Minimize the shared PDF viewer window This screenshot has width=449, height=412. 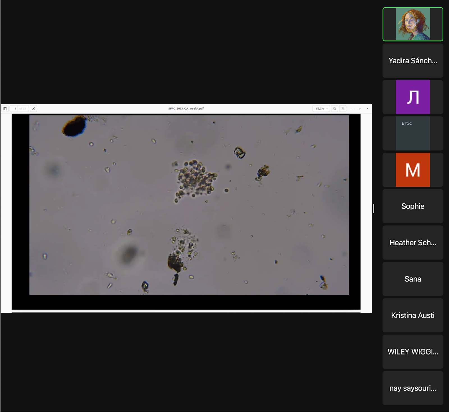pyautogui.click(x=352, y=108)
